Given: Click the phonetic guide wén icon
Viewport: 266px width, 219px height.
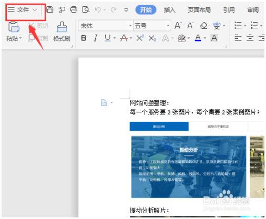Looking at the screenshot, I should (x=217, y=26).
